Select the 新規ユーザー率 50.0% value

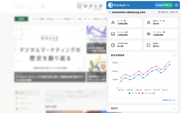tap(156, 24)
